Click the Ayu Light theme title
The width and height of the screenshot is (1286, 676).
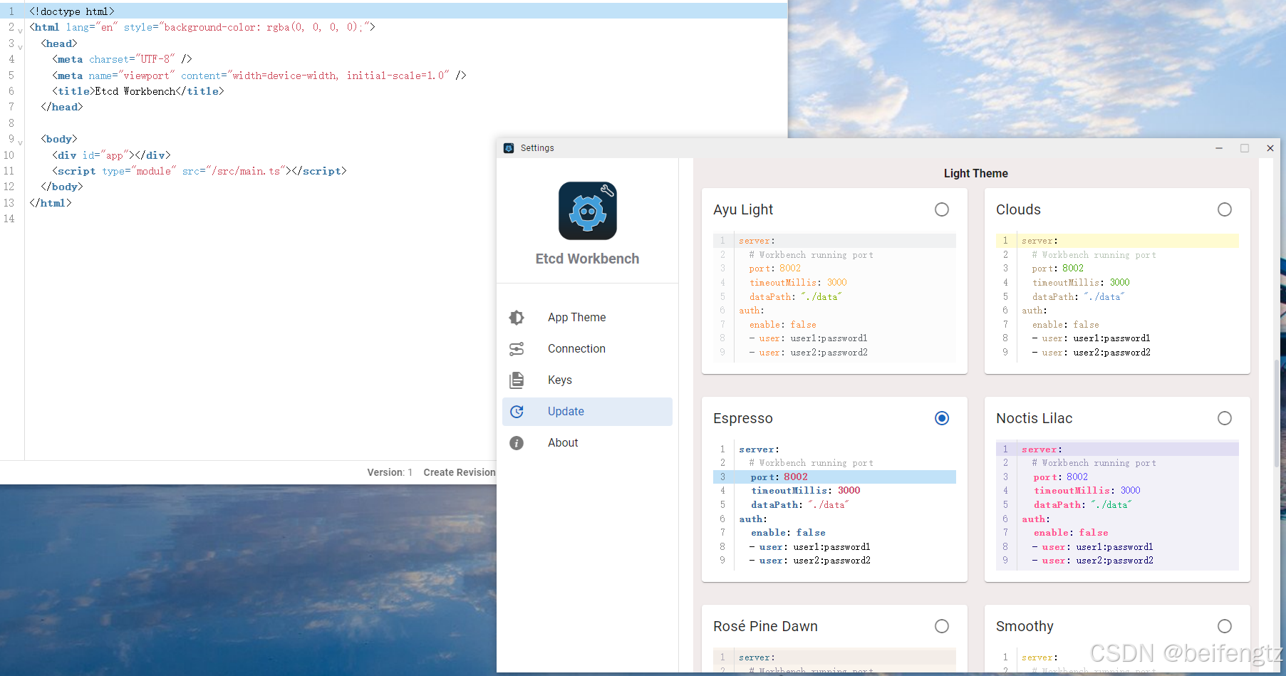coord(743,209)
